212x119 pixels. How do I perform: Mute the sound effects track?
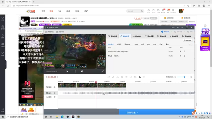pos(55,97)
